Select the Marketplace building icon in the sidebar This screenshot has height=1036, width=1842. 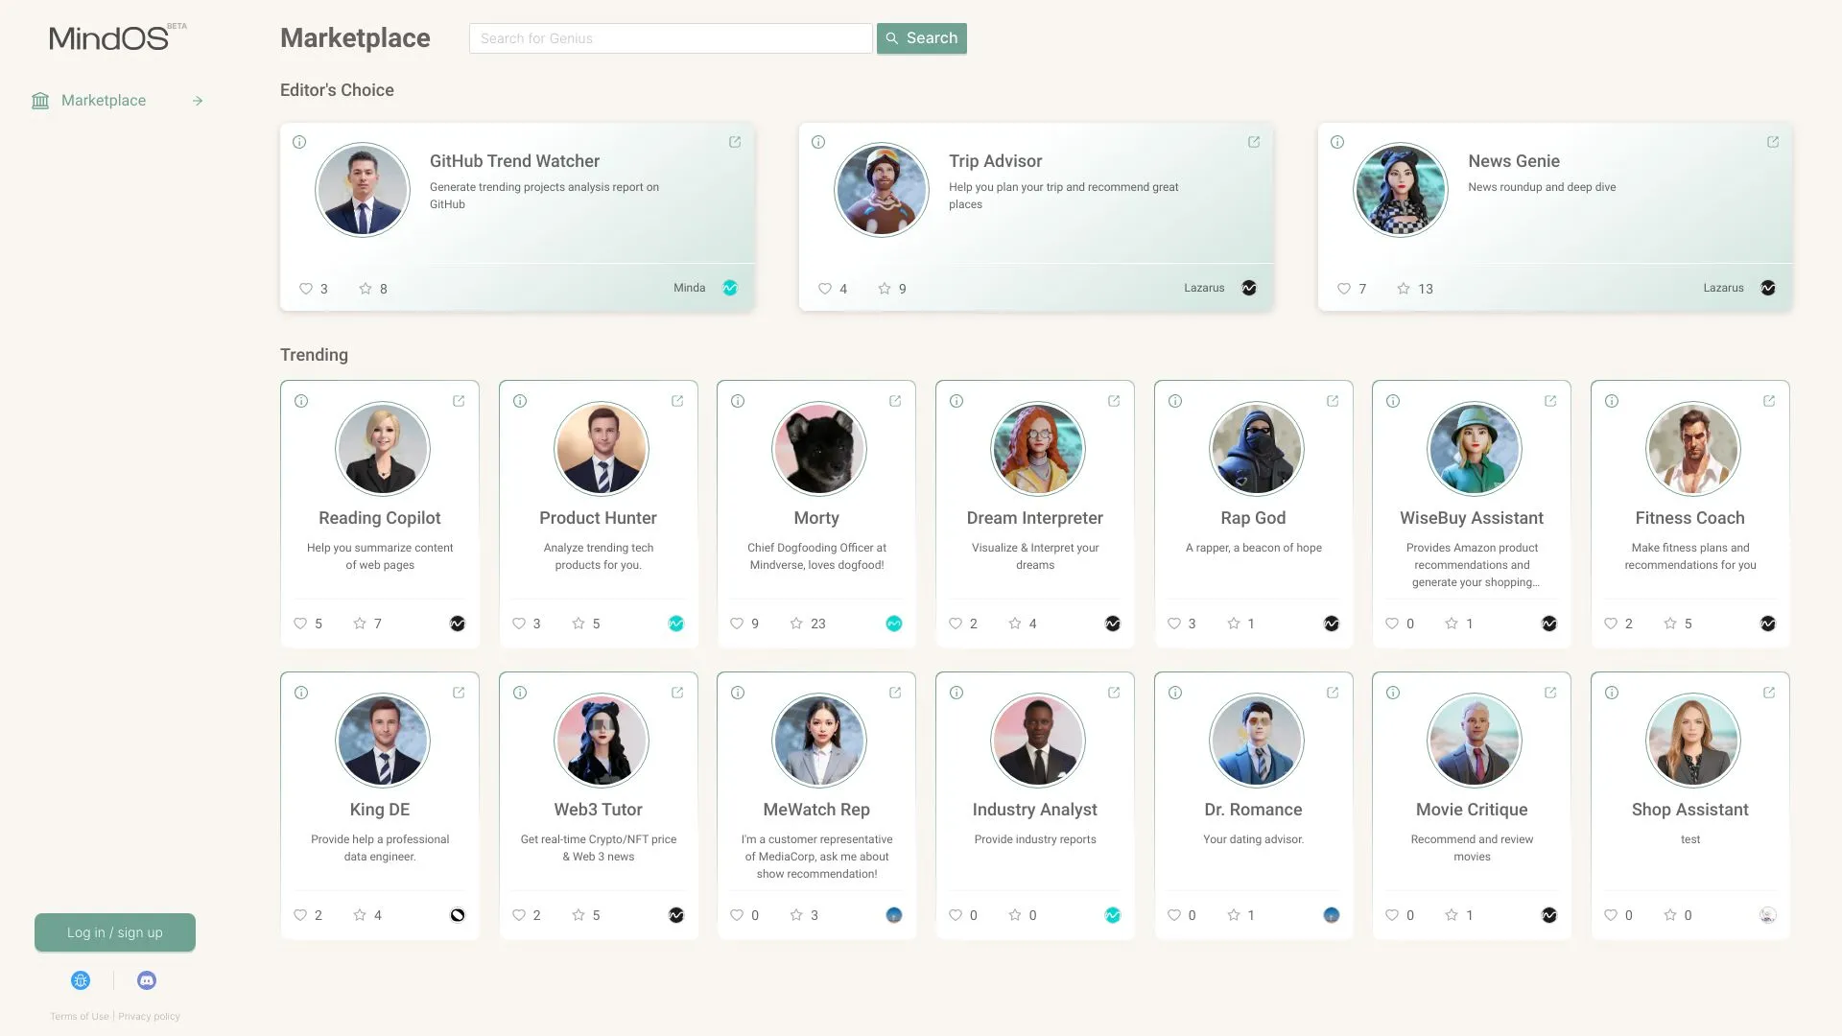click(x=39, y=100)
